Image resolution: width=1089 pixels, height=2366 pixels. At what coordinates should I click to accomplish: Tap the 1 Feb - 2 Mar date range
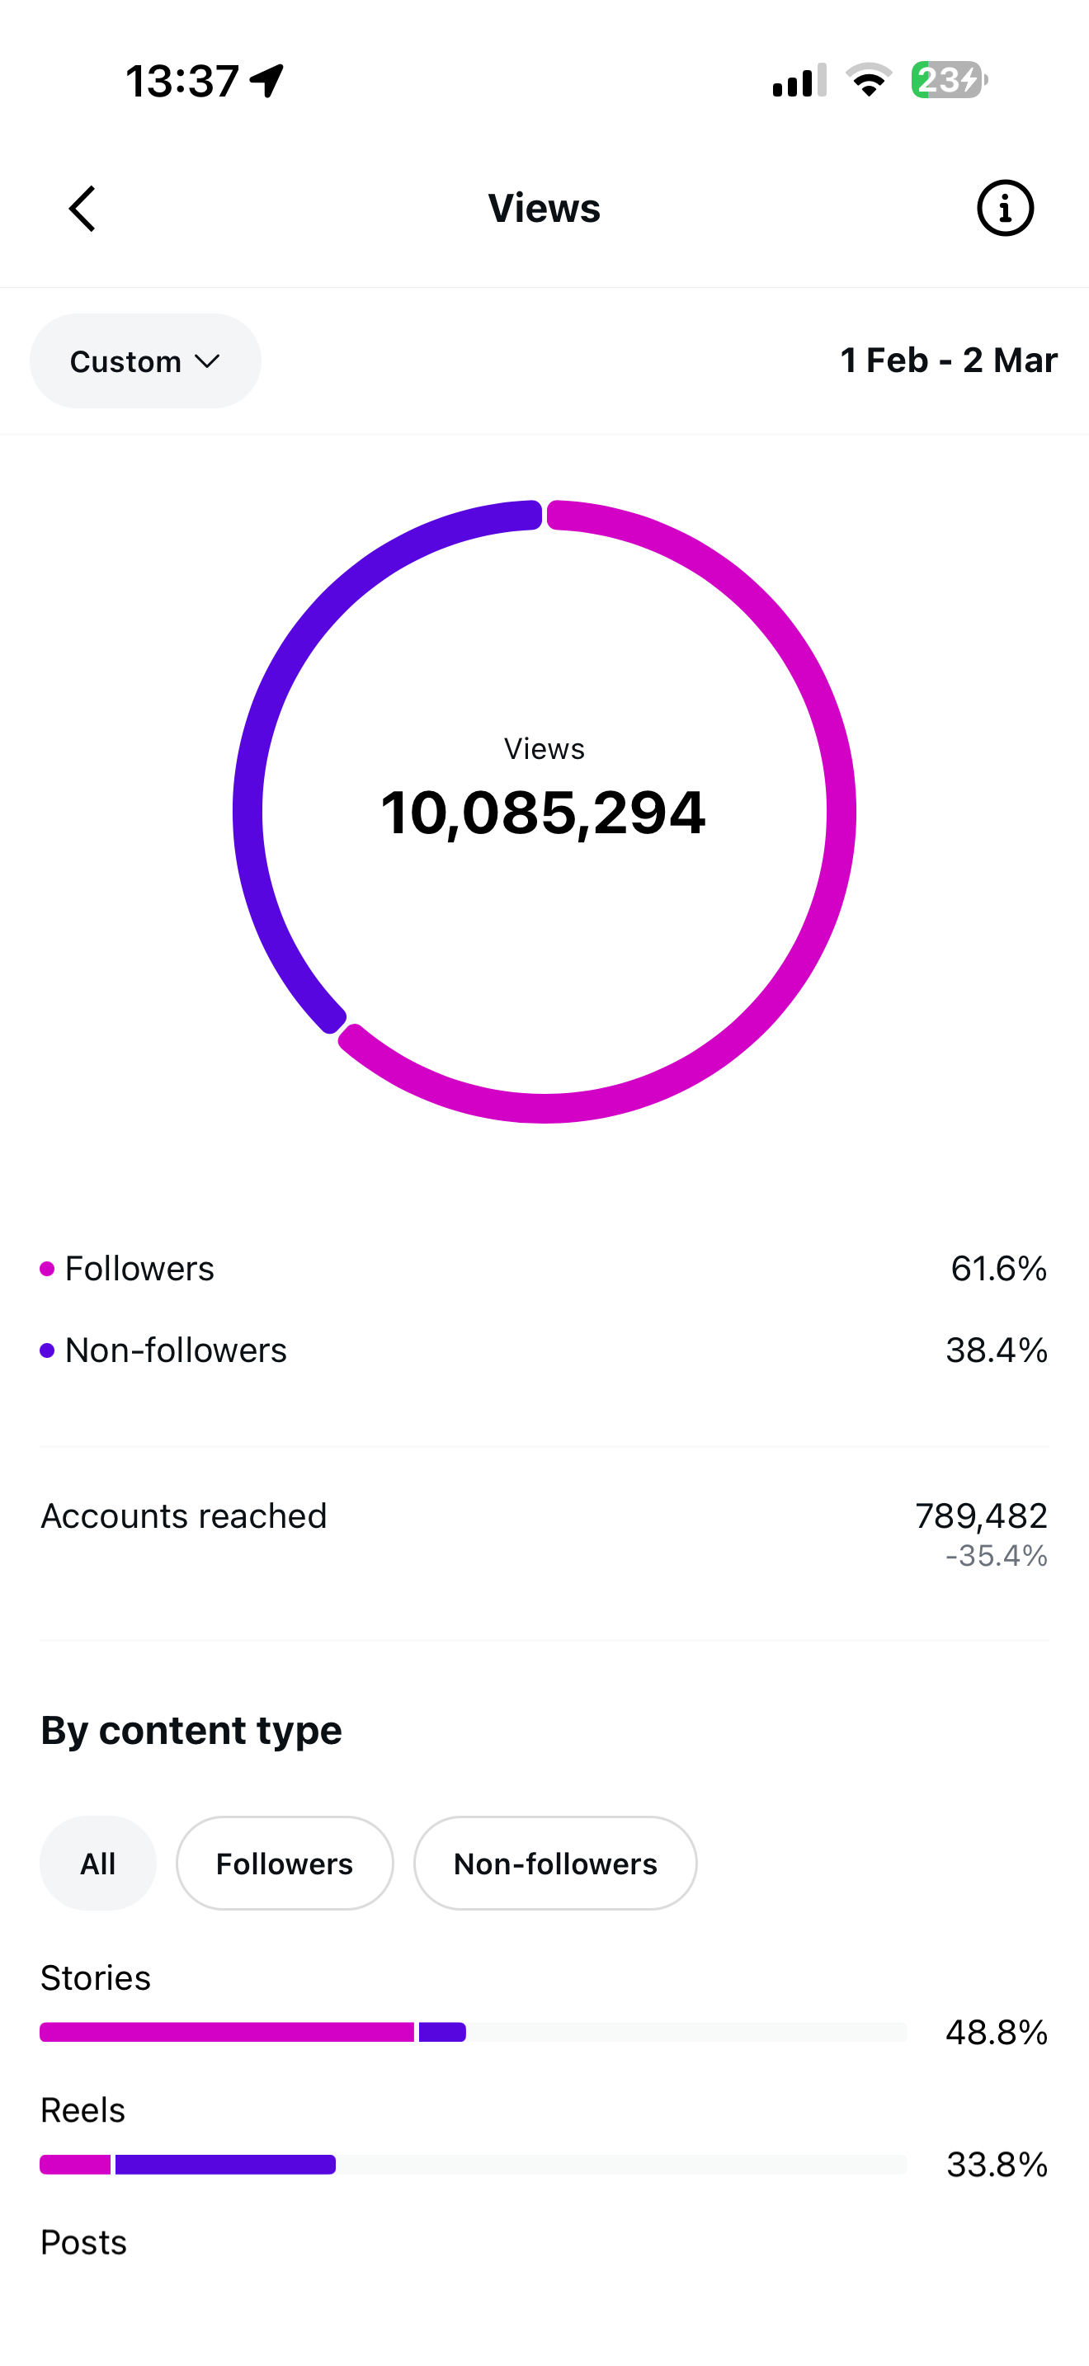pyautogui.click(x=949, y=360)
